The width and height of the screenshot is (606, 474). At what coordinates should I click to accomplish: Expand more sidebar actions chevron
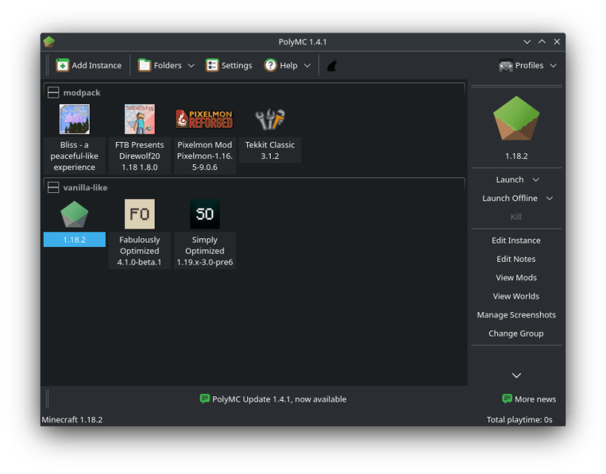tap(516, 376)
